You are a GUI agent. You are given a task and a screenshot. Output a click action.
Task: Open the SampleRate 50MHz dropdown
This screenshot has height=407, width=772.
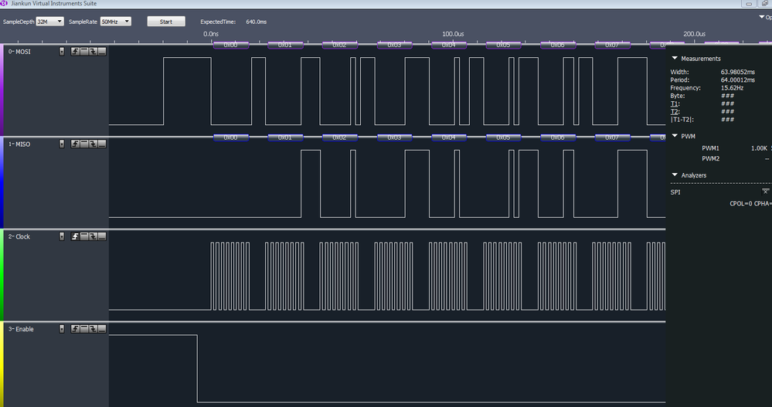pos(115,21)
